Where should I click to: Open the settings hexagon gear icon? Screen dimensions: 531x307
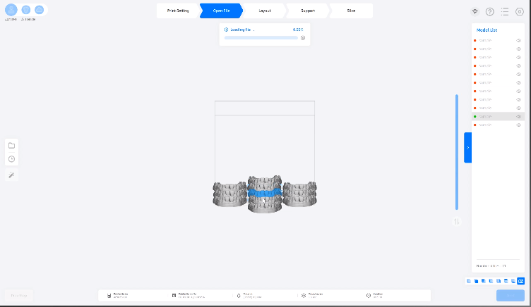(x=520, y=11)
